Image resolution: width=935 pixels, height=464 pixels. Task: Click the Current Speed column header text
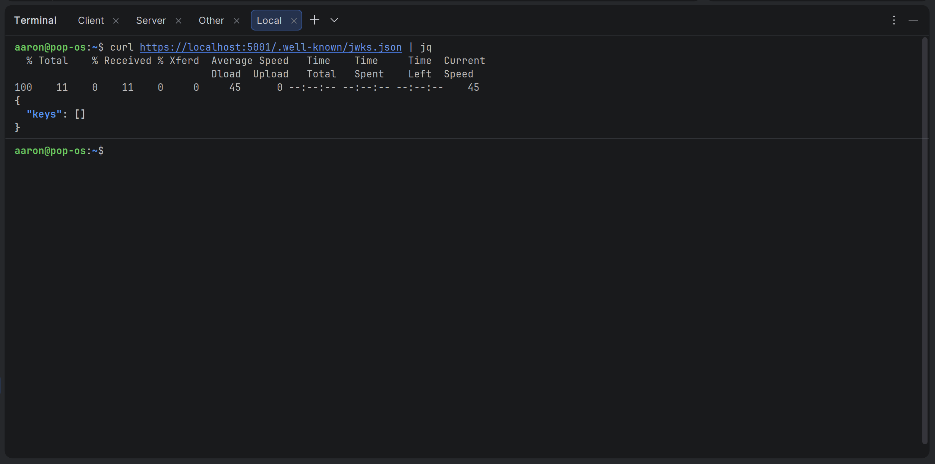pos(464,61)
